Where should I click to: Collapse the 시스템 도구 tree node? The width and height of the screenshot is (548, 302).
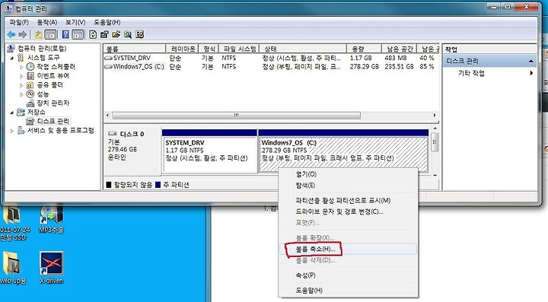pyautogui.click(x=12, y=58)
